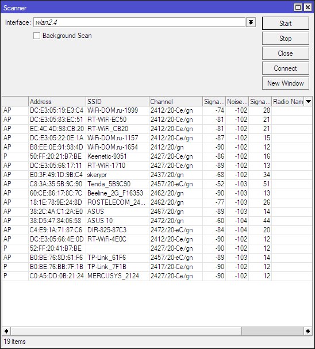Click address C8:3A:35:5B:9C:90
The image size is (315, 349).
56,184
